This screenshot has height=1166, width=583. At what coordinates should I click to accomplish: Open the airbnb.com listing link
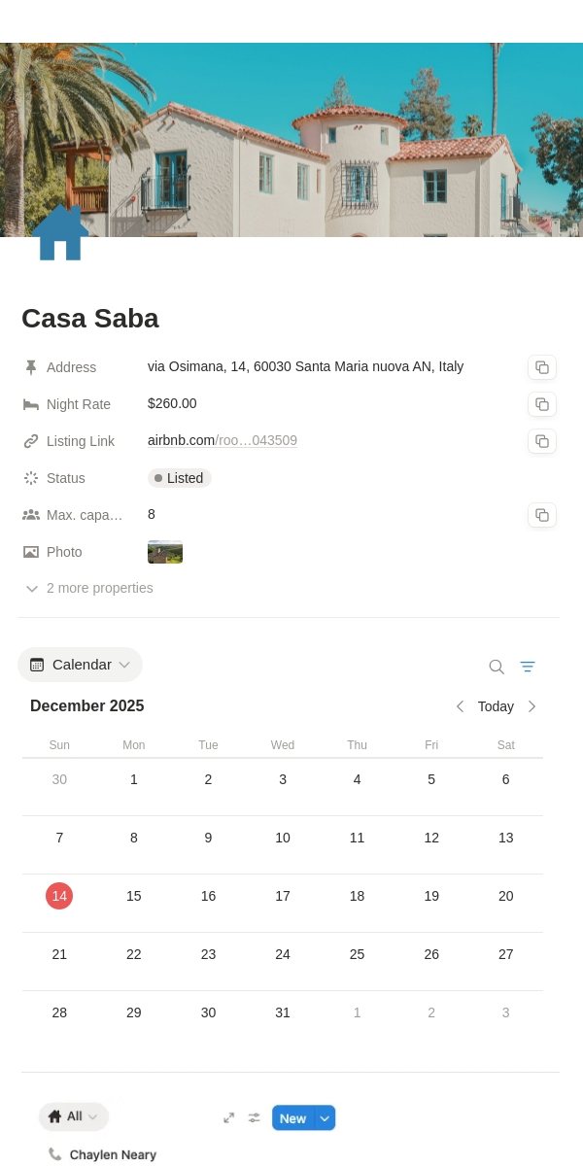(223, 440)
